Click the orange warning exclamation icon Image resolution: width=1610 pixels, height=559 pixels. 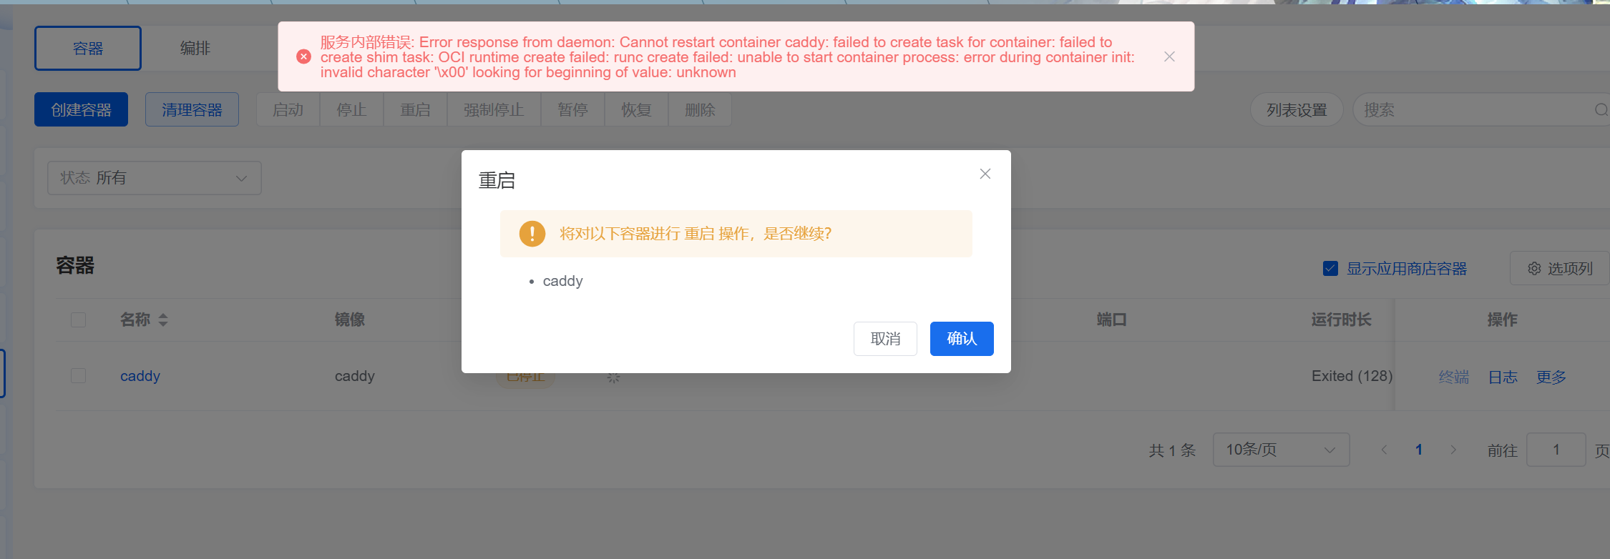pos(532,234)
